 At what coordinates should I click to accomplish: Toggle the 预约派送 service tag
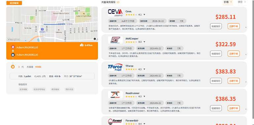pos(69,89)
